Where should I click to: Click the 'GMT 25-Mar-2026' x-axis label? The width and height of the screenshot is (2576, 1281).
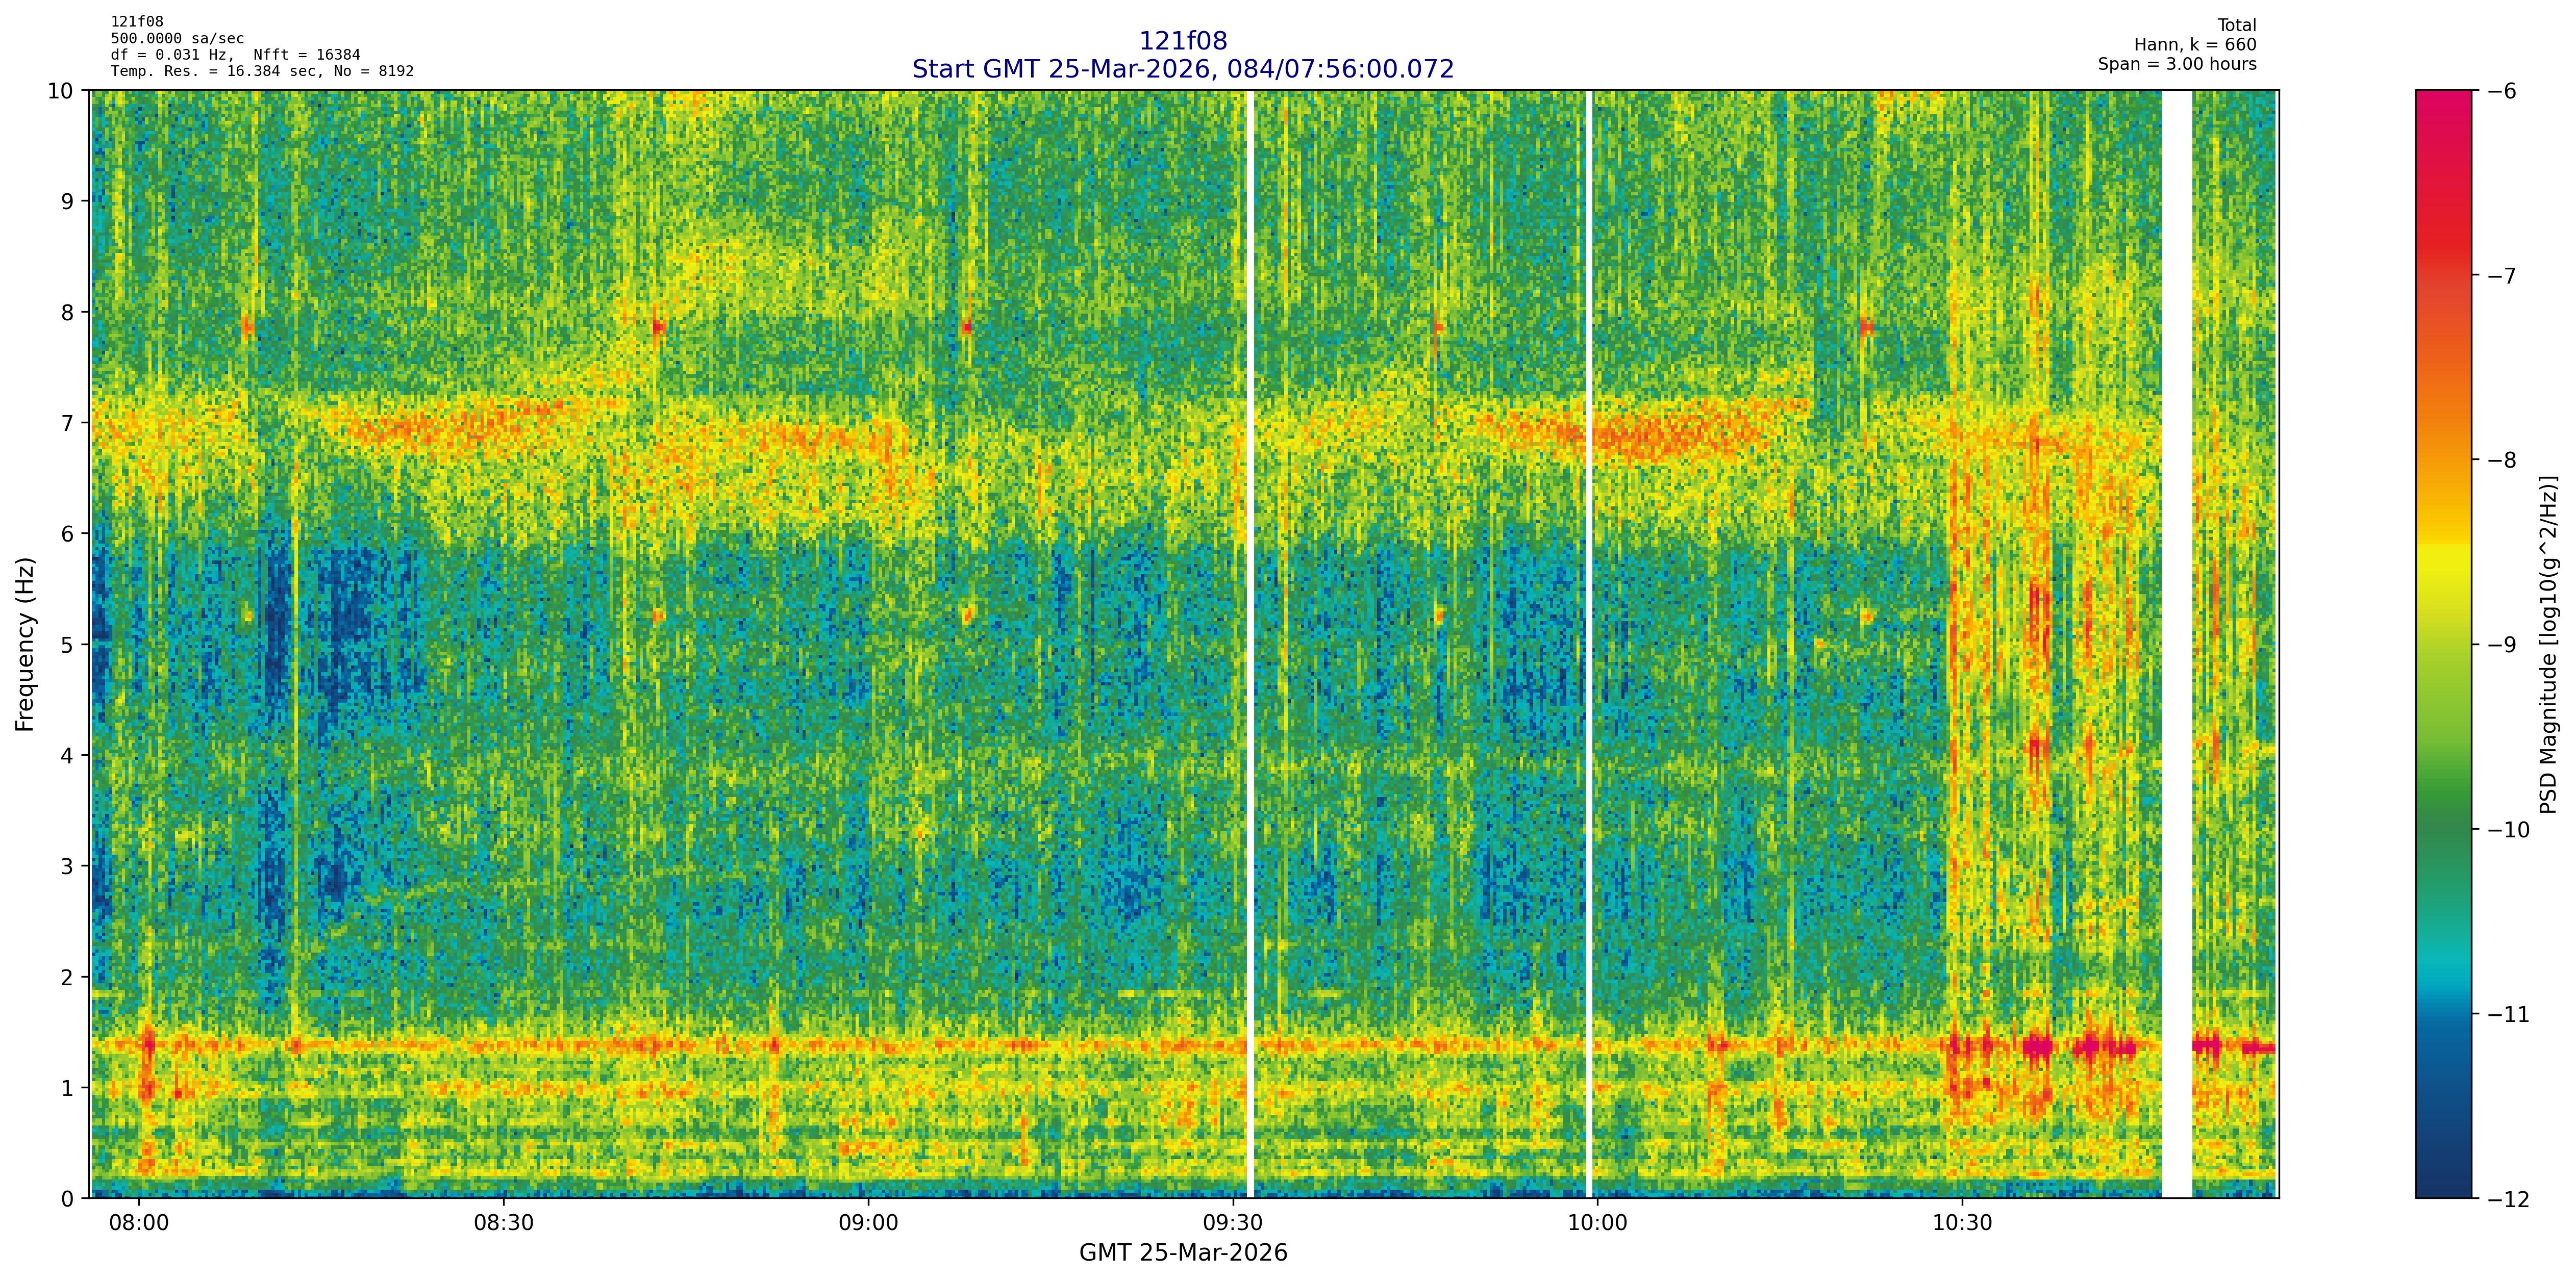1182,1253
